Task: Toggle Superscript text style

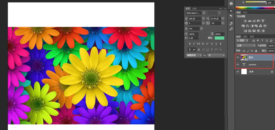Action: 207,44
